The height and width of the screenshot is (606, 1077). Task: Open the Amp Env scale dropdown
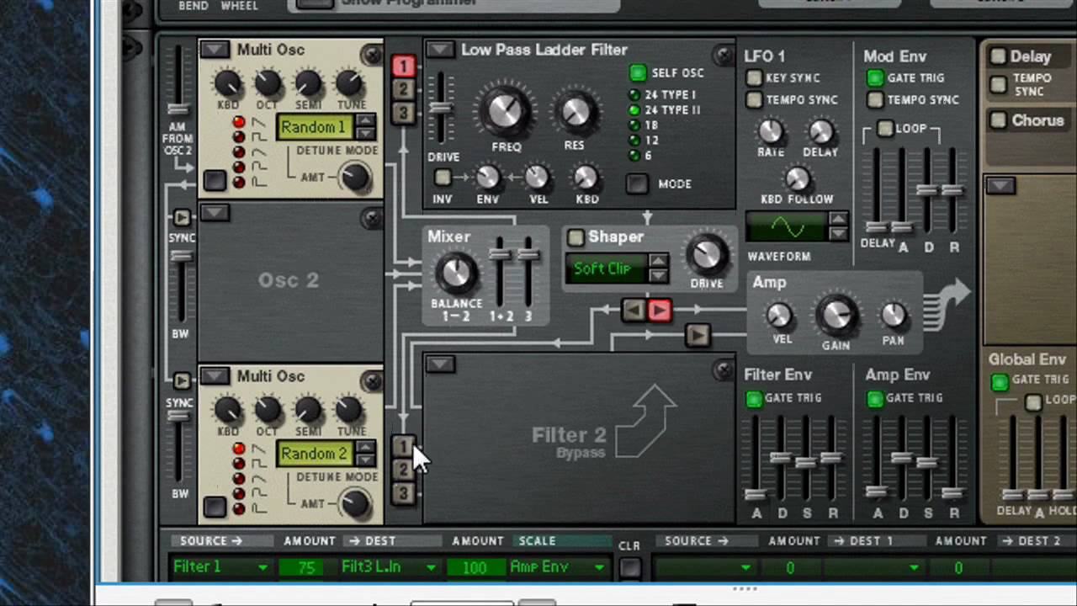coord(557,568)
